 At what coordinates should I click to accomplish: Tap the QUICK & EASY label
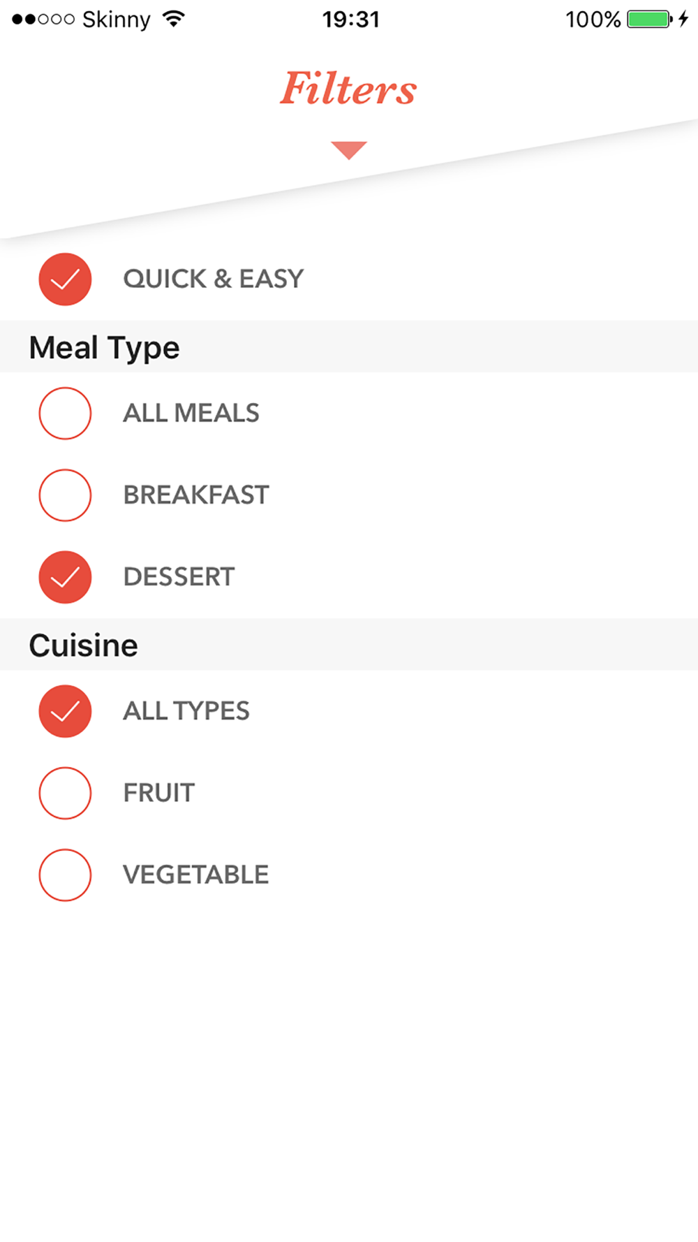[x=214, y=279]
